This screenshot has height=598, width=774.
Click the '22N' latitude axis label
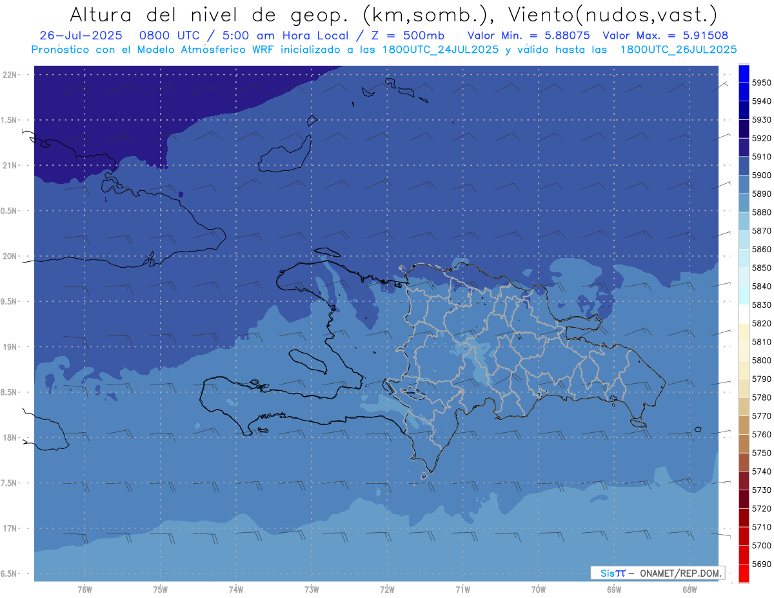click(x=10, y=75)
